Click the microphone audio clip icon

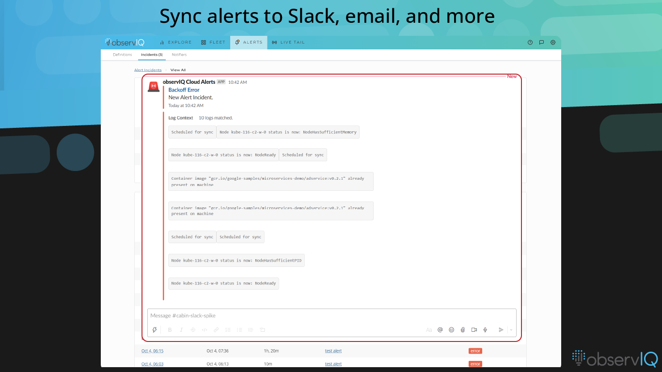(485, 330)
